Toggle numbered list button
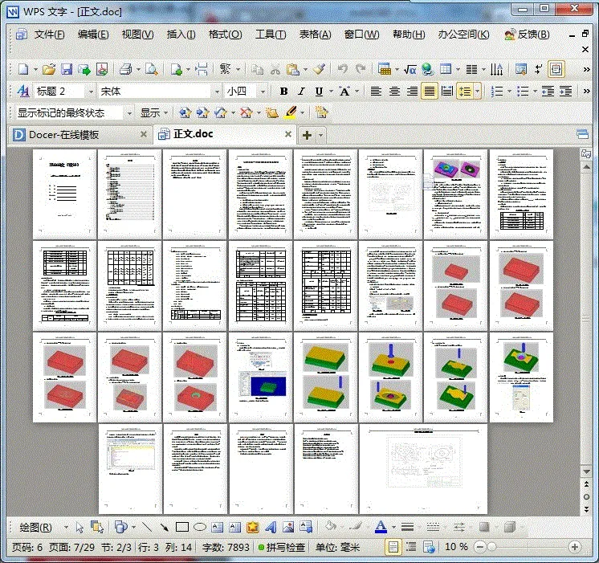This screenshot has width=599, height=563. pyautogui.click(x=497, y=92)
